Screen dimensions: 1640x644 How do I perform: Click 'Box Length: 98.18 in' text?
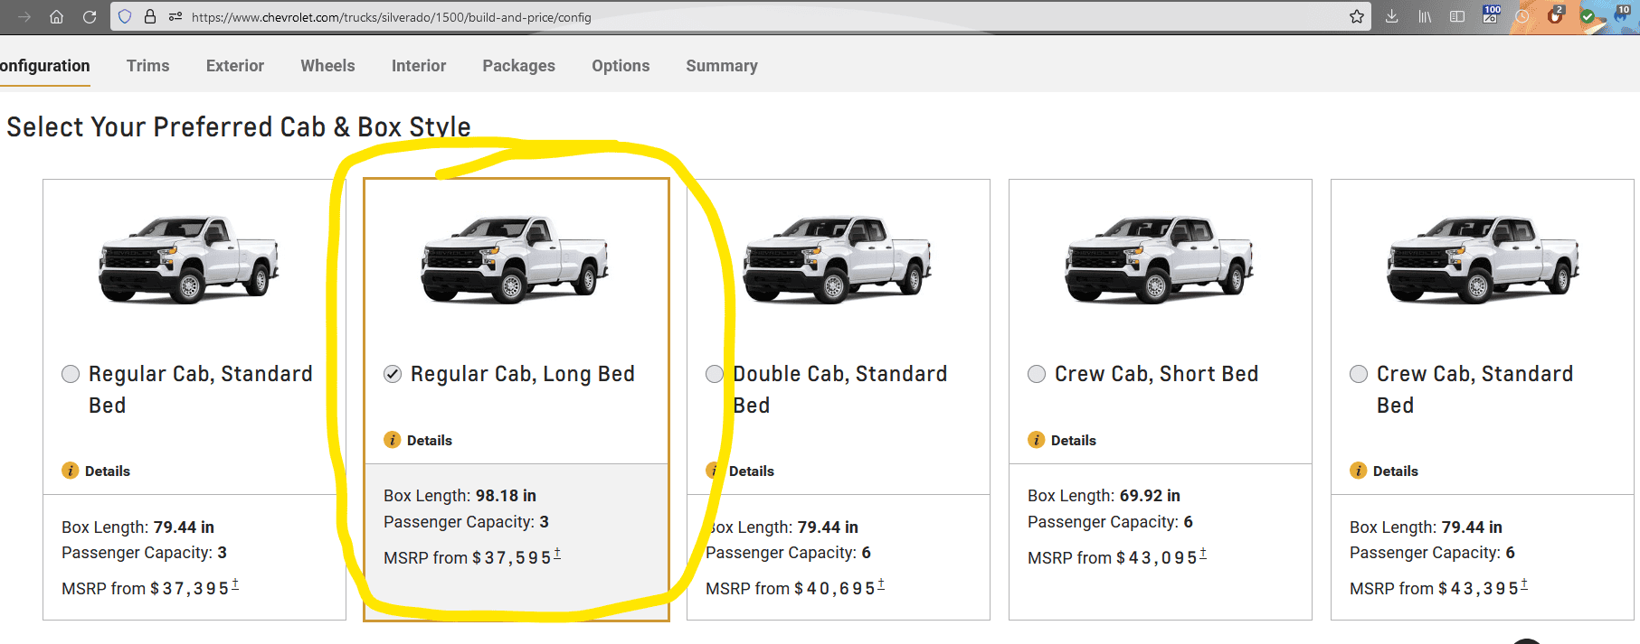click(460, 496)
